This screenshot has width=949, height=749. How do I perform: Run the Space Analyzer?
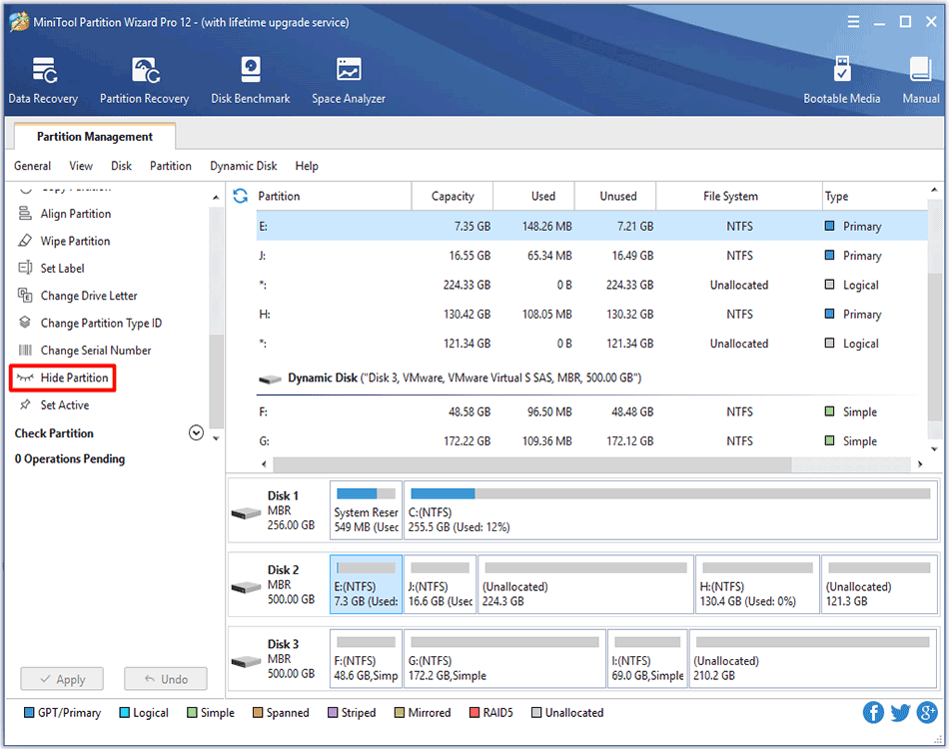(x=348, y=79)
